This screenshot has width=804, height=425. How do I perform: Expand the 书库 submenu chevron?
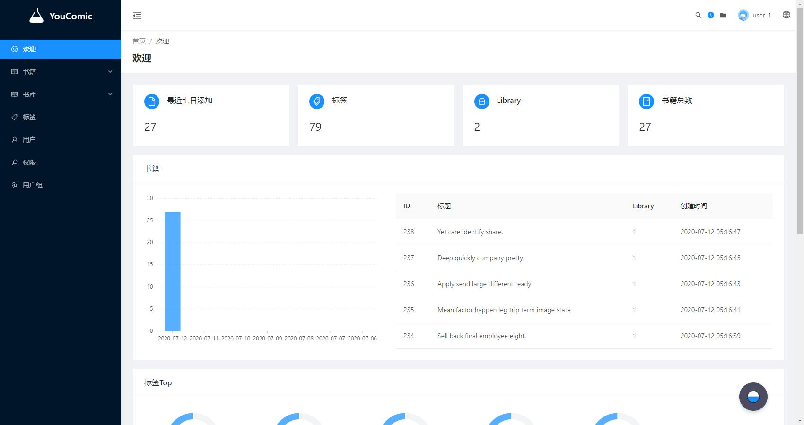(110, 94)
